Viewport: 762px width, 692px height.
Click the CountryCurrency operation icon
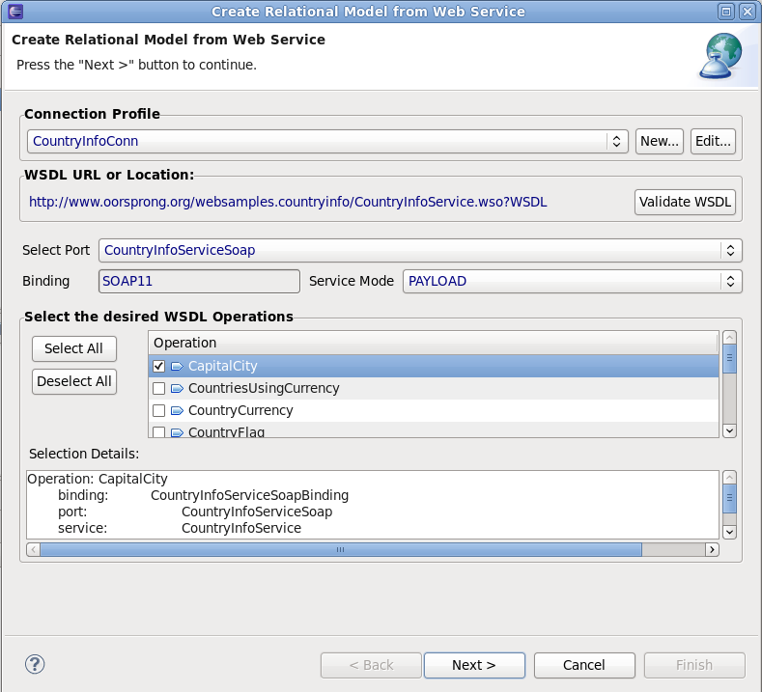[177, 411]
